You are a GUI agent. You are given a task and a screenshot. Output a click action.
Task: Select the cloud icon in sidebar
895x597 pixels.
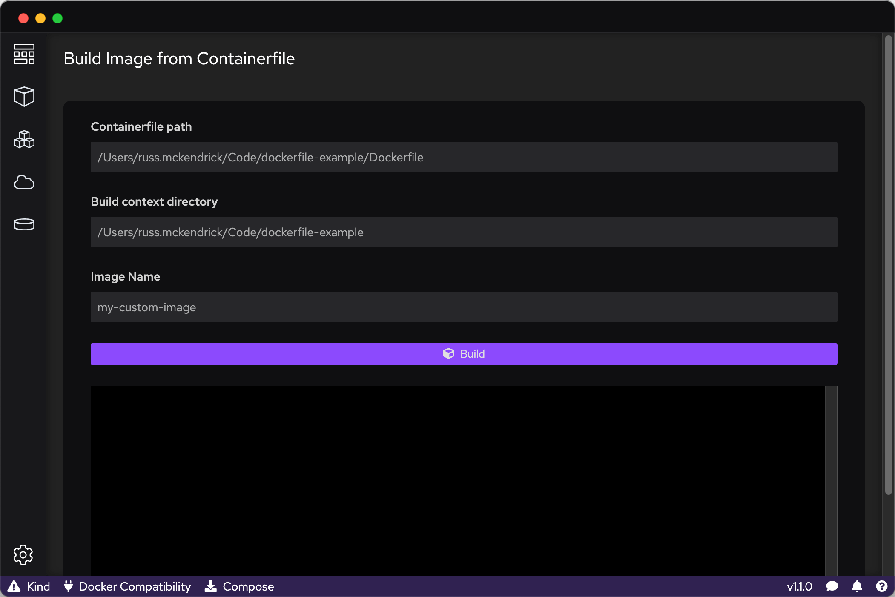[x=24, y=182]
